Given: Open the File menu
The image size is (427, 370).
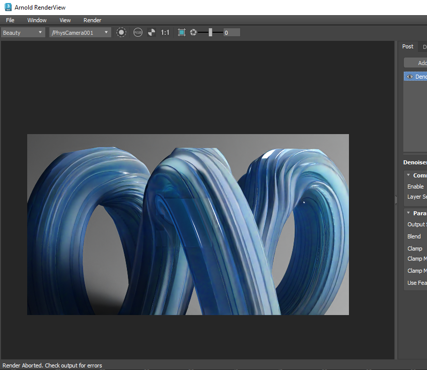Looking at the screenshot, I should click(10, 20).
